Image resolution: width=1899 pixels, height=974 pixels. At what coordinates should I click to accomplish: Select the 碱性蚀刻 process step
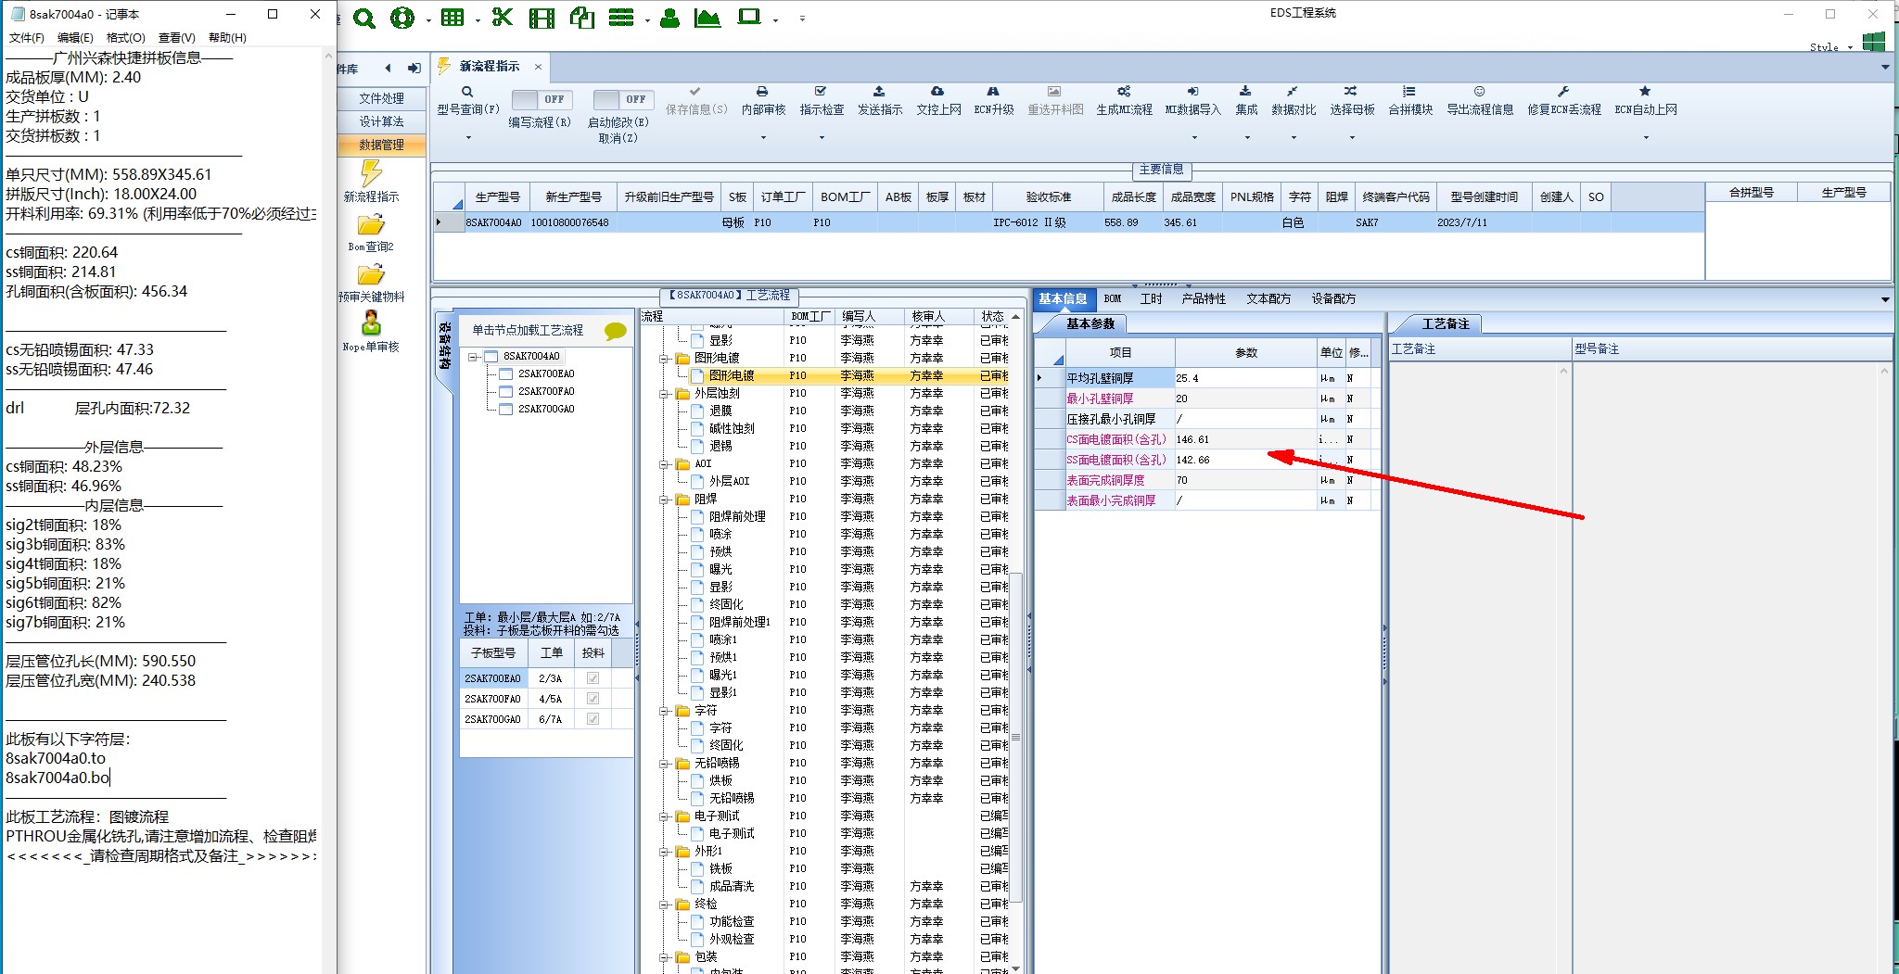coord(732,428)
